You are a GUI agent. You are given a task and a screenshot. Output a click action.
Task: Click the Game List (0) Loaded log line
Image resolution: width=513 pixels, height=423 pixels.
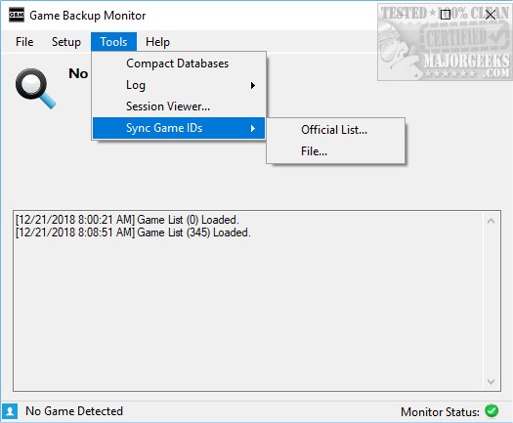click(127, 220)
